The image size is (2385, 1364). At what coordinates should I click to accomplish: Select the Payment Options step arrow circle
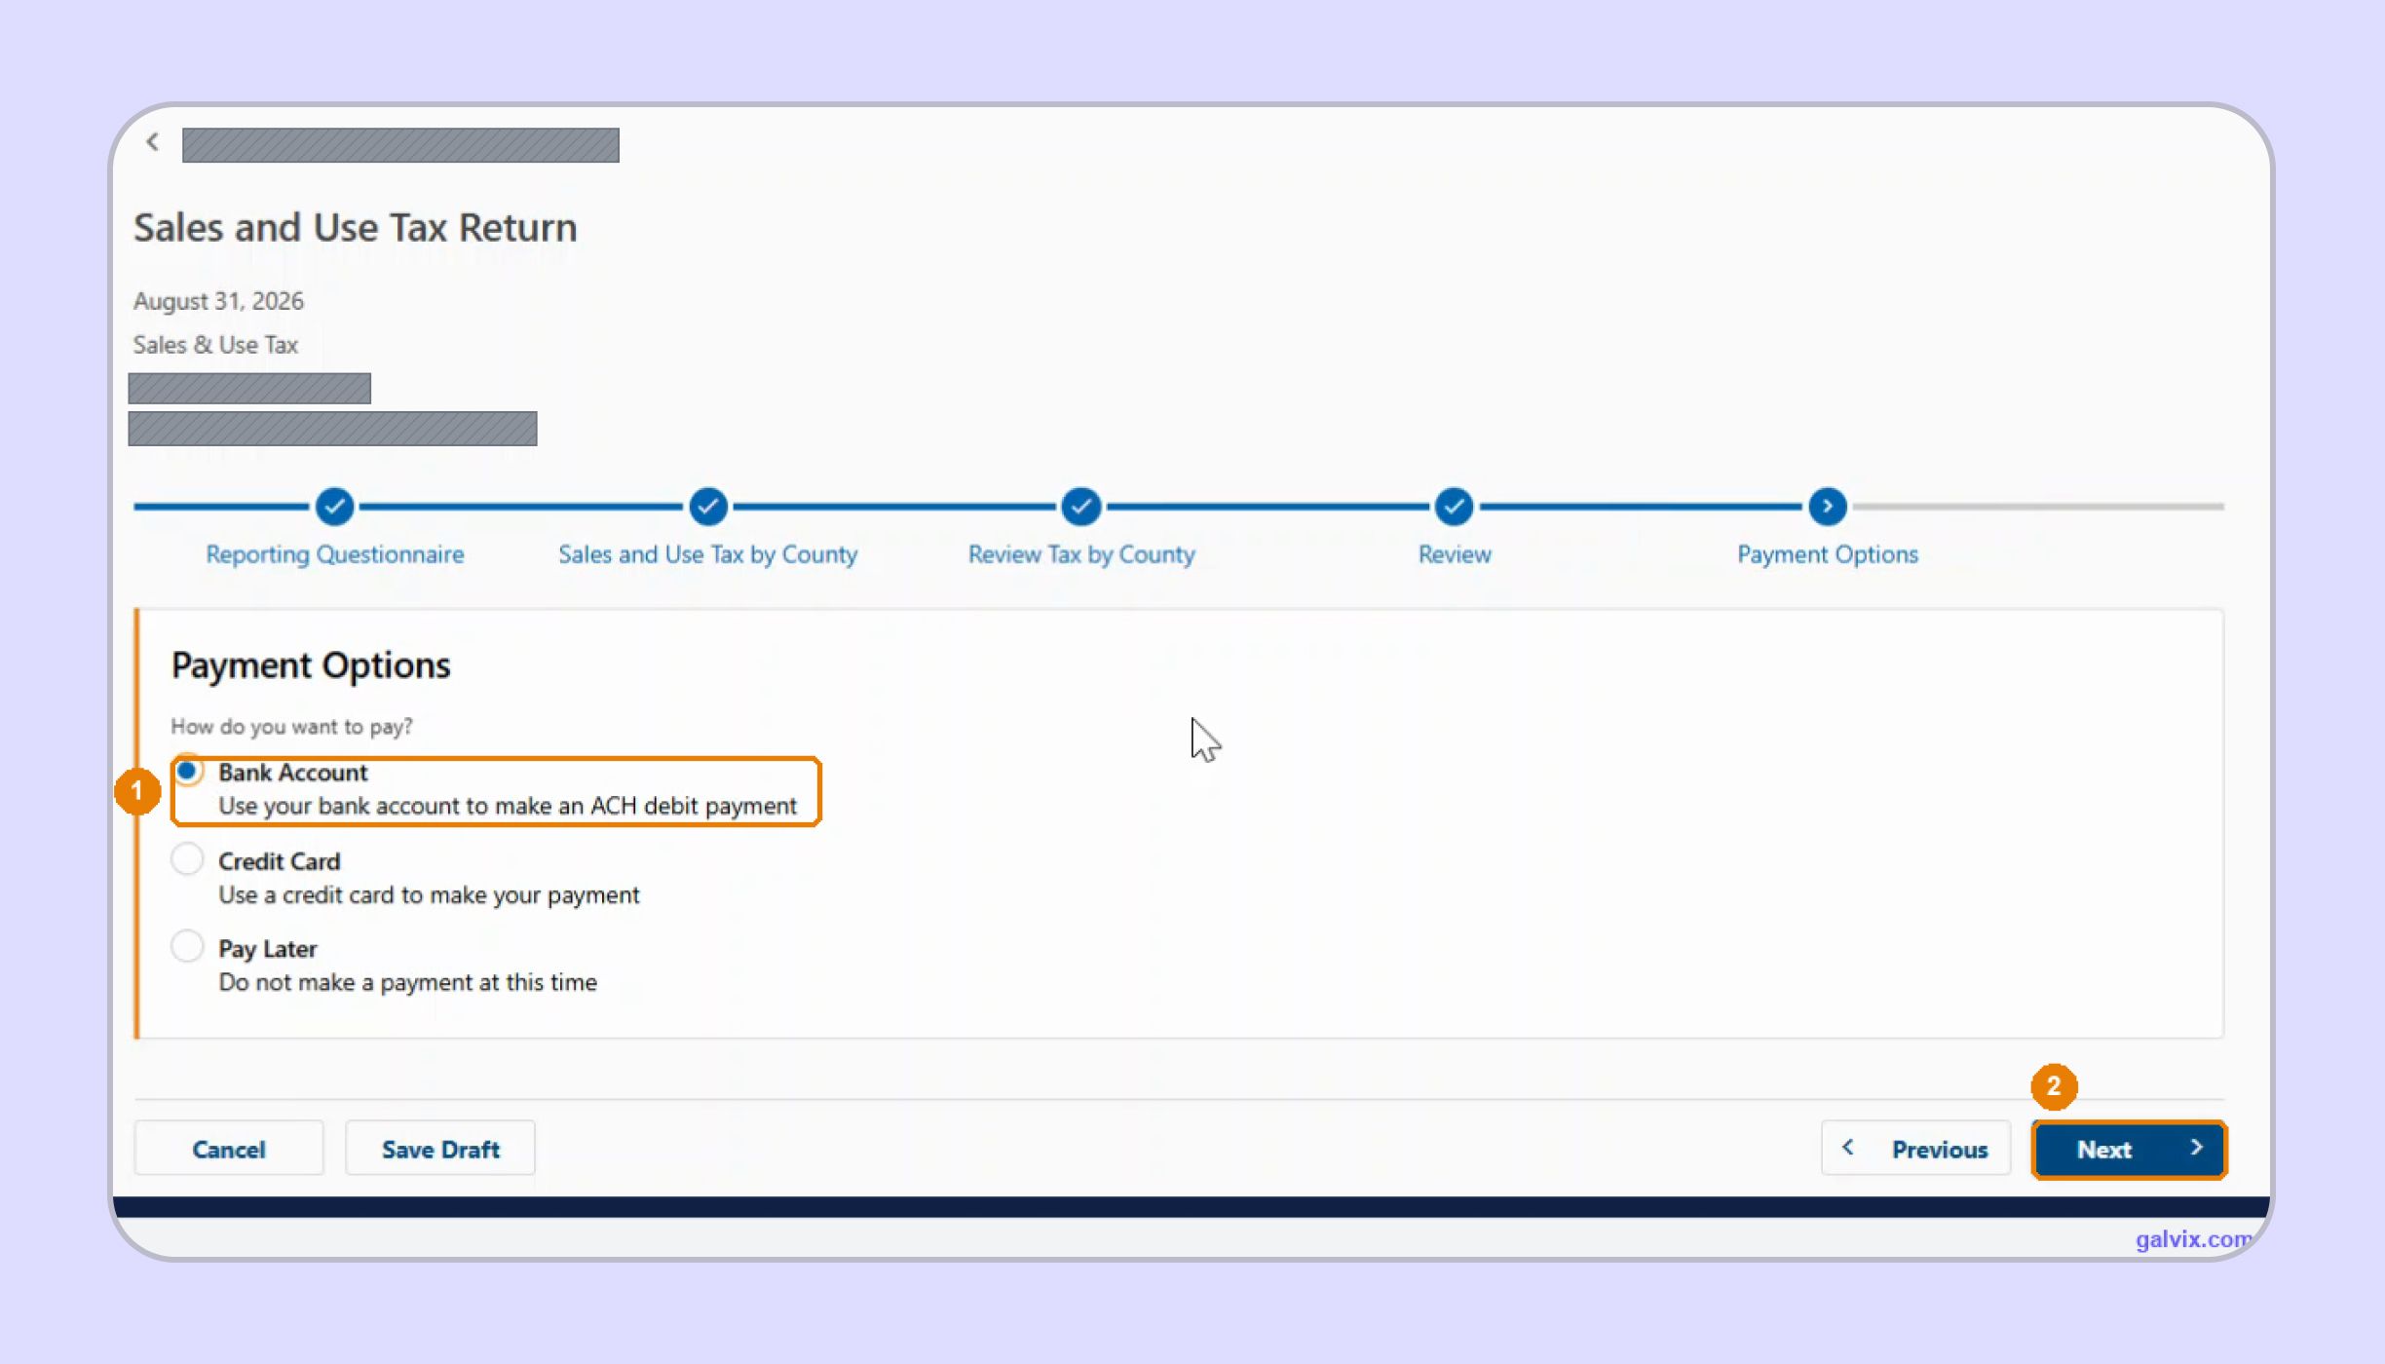(1828, 507)
